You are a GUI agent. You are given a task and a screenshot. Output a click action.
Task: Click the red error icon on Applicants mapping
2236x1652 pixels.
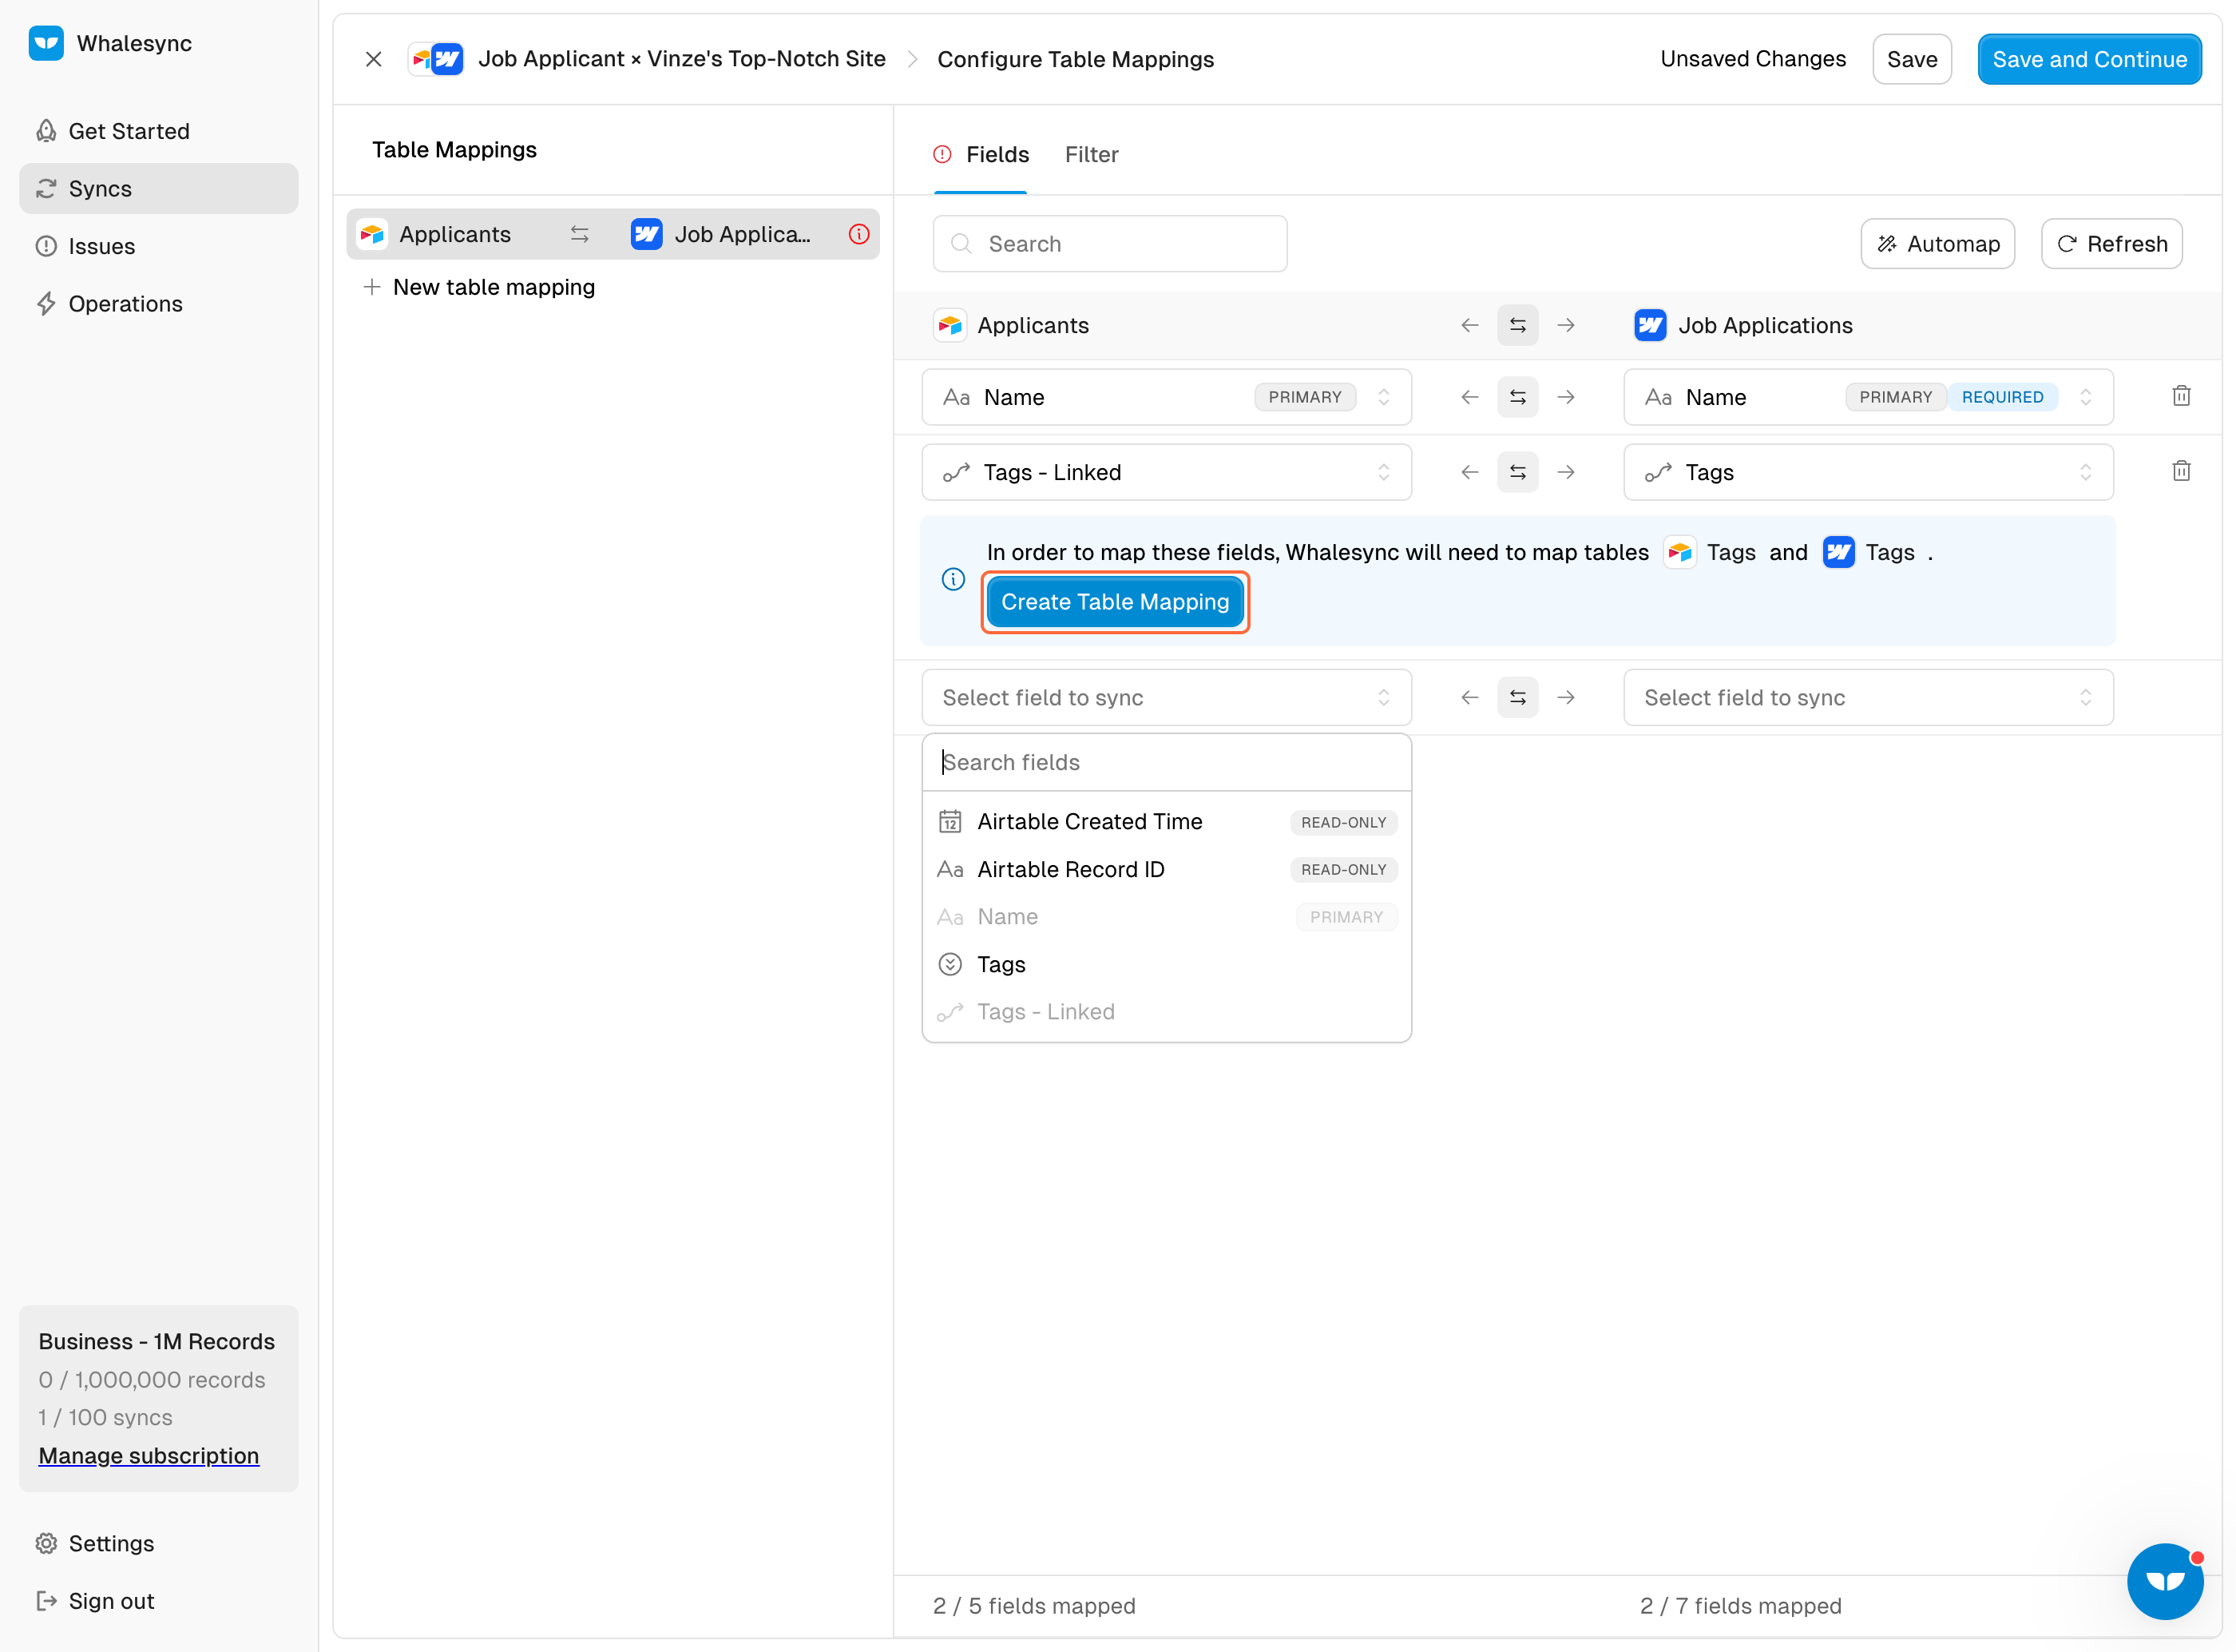click(858, 234)
